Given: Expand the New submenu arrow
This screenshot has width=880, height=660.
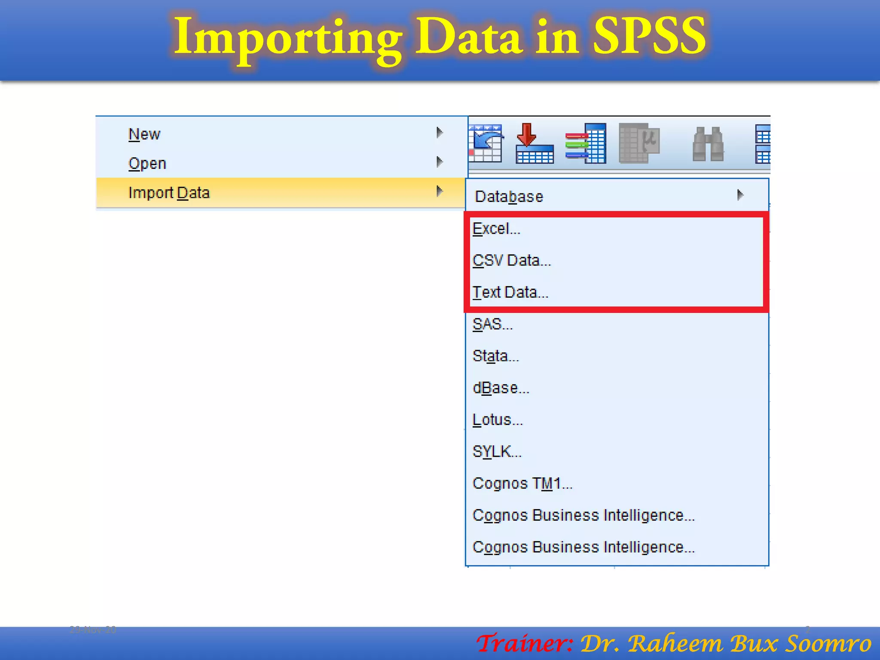Looking at the screenshot, I should [x=439, y=133].
